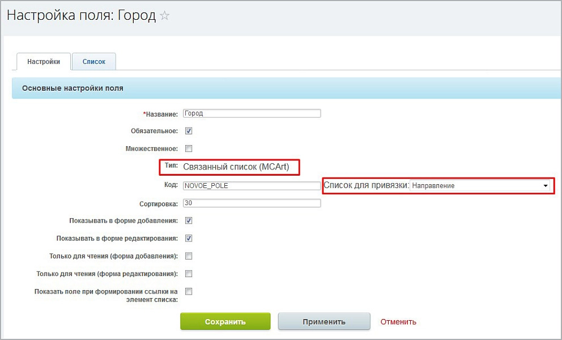The width and height of the screenshot is (562, 340).
Task: Toggle Показывать в форме редактирования checkbox
Action: point(189,238)
